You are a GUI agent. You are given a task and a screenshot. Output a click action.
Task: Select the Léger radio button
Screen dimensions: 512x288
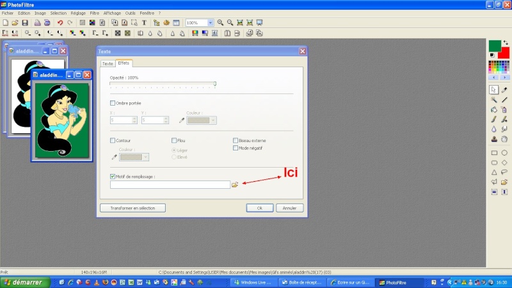coord(174,150)
